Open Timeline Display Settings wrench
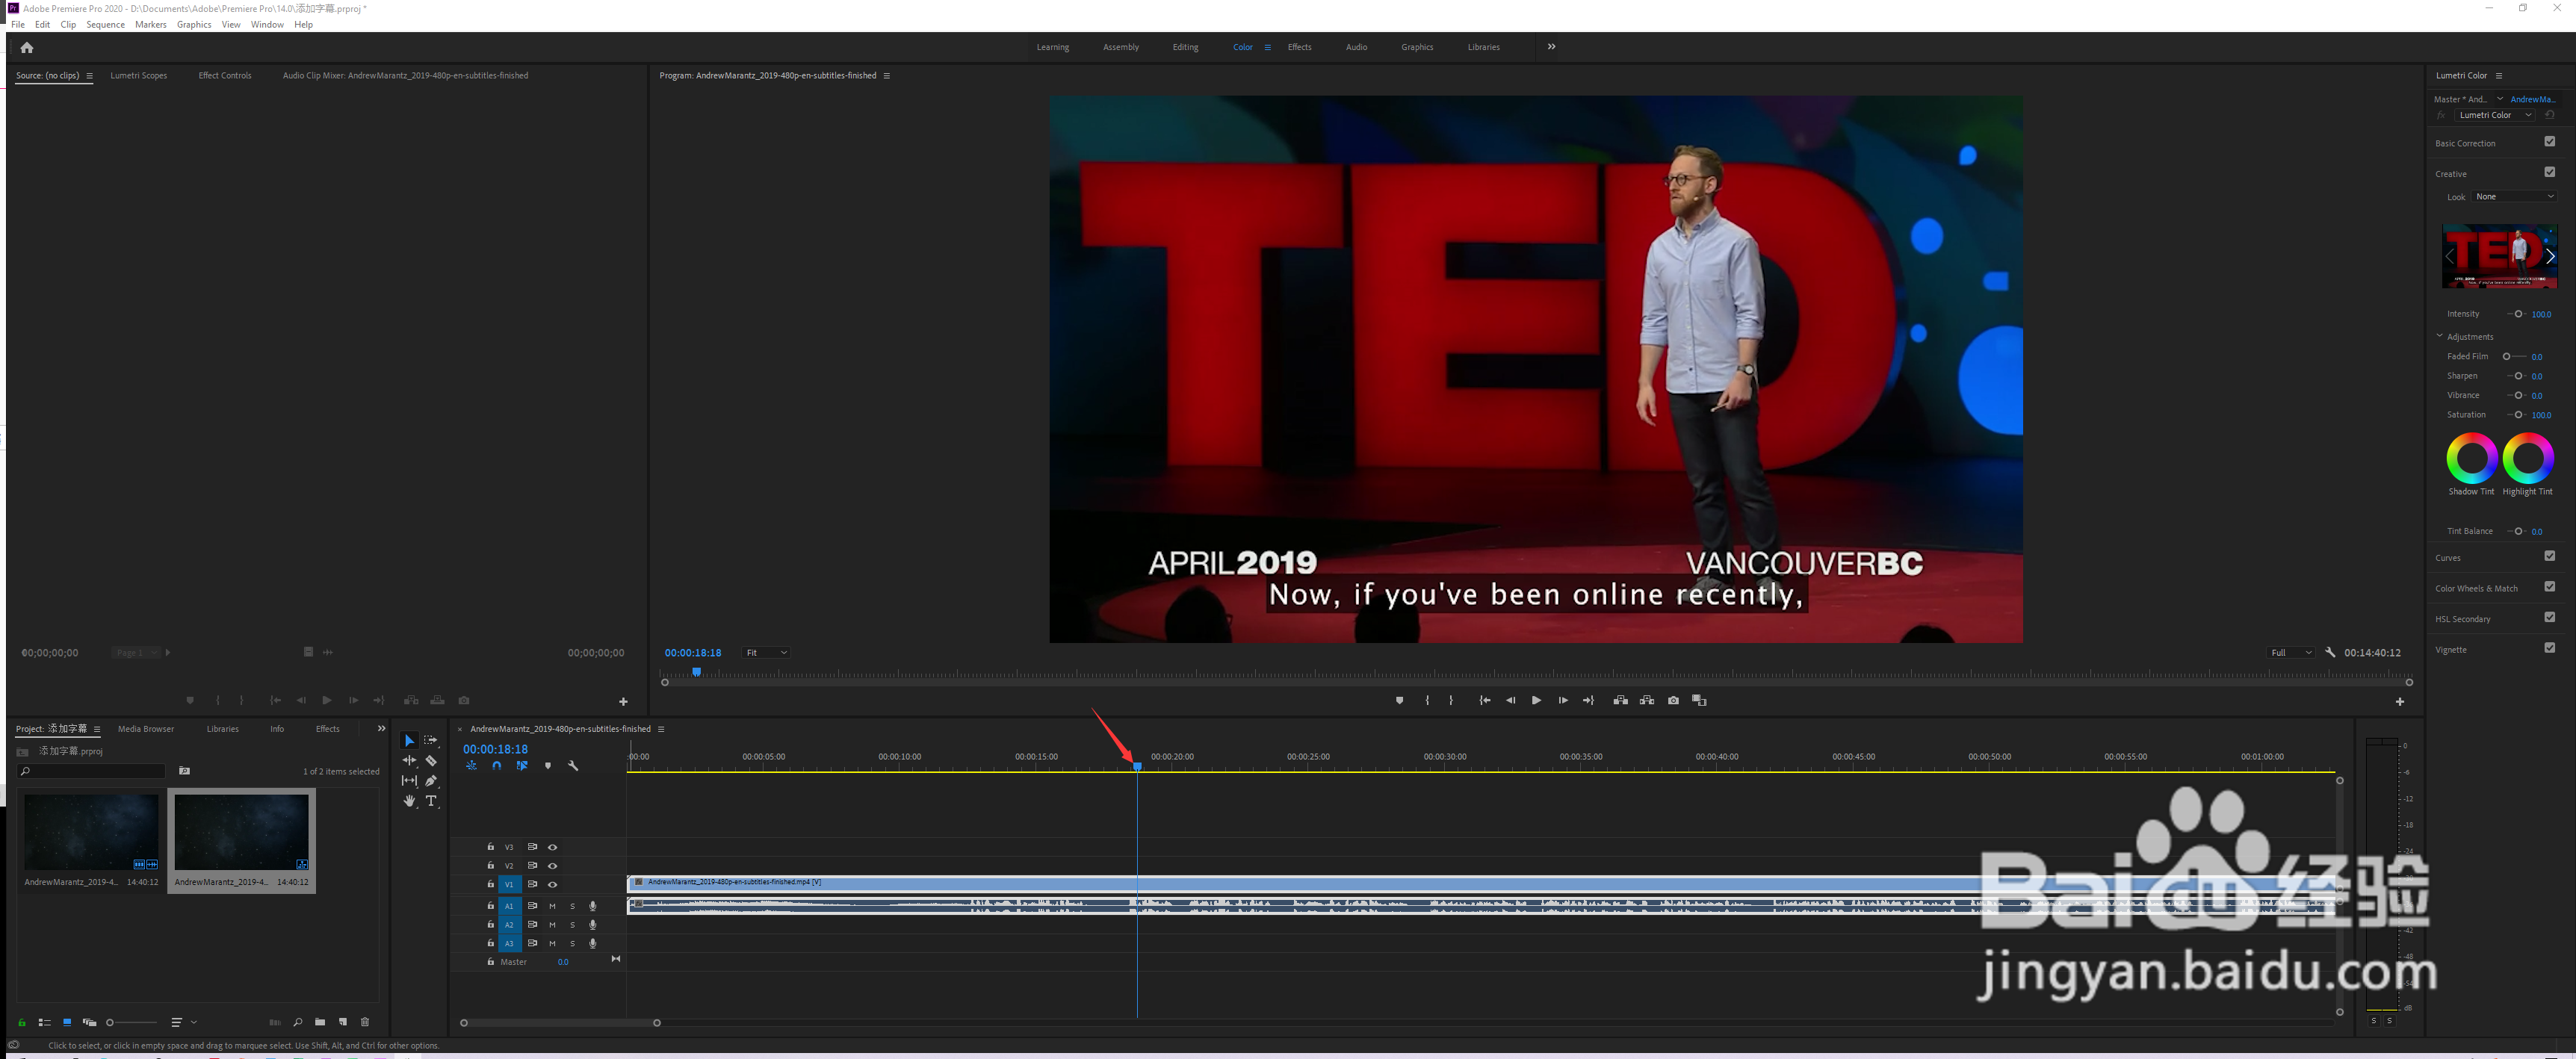 tap(573, 766)
